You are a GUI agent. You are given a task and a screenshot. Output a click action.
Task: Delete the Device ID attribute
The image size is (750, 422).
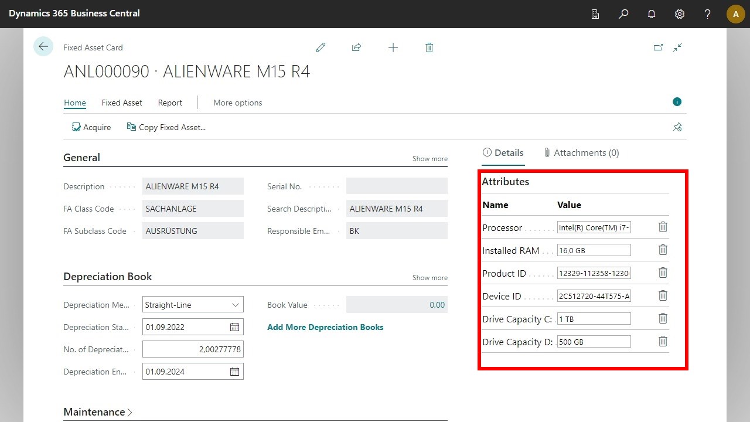coord(663,295)
